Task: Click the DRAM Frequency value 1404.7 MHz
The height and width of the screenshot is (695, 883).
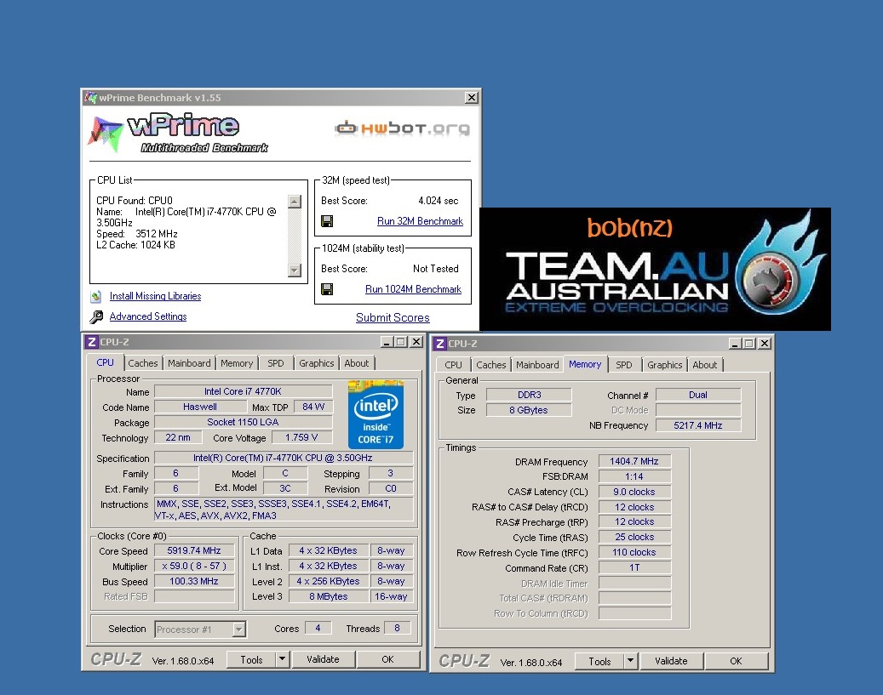Action: pyautogui.click(x=634, y=461)
